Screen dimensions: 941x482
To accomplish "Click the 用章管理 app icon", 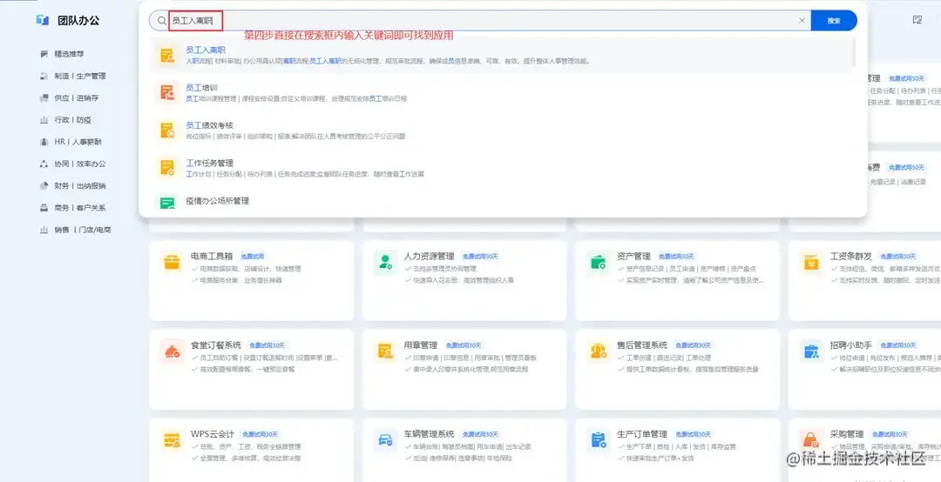I will click(385, 351).
